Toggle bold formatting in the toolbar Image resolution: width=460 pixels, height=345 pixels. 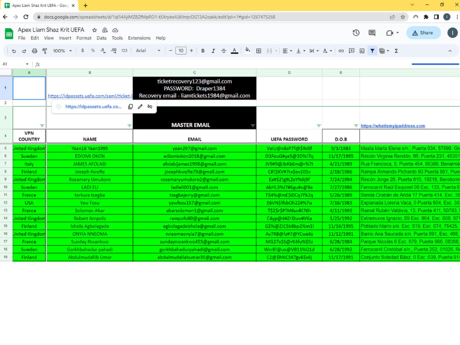(202, 51)
